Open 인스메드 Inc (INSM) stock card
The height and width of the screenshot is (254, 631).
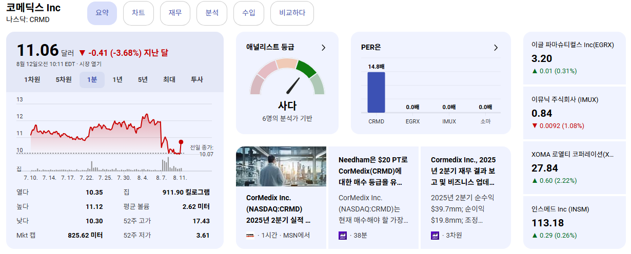[x=574, y=222]
